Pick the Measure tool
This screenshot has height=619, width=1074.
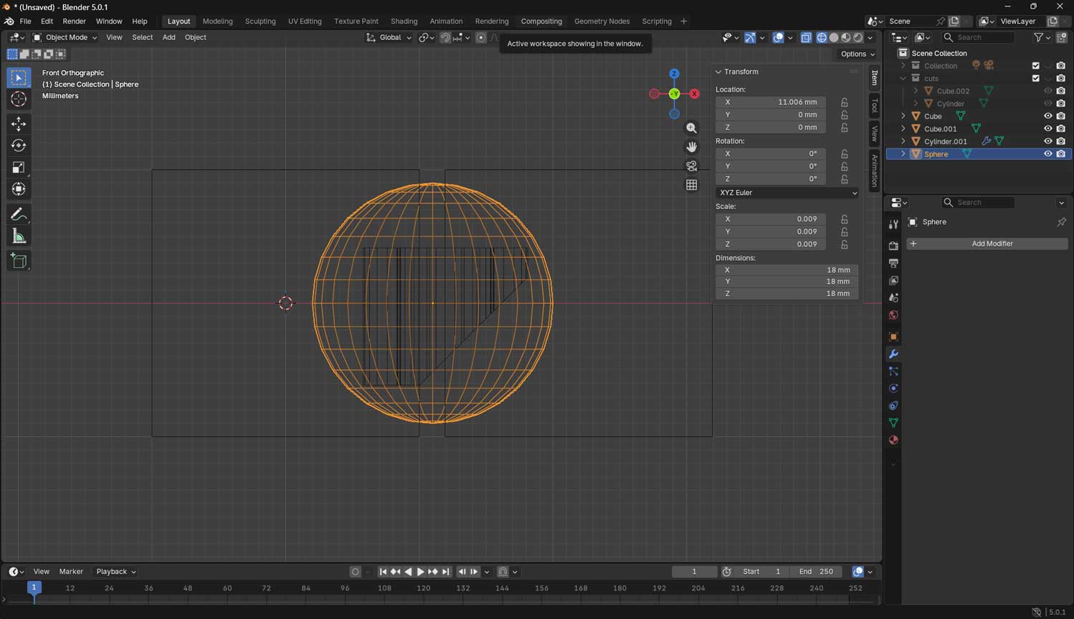click(19, 236)
